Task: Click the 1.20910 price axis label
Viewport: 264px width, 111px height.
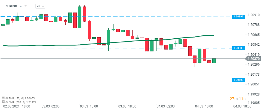Action: [254, 15]
